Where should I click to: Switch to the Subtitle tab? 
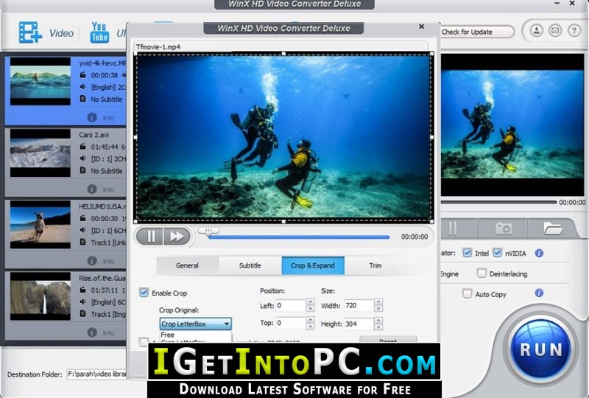(x=250, y=265)
